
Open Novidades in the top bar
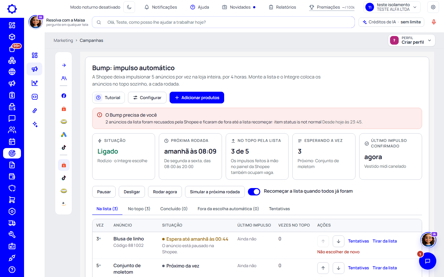point(239,7)
